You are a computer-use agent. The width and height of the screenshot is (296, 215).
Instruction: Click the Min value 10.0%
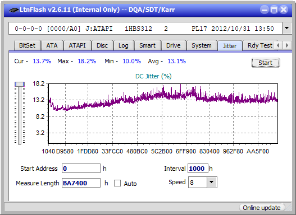(x=132, y=61)
